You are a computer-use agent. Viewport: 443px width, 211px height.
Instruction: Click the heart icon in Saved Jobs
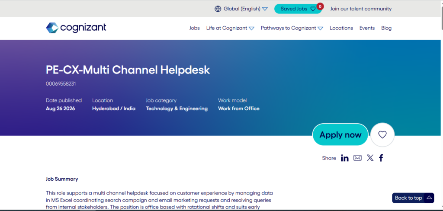(x=313, y=9)
